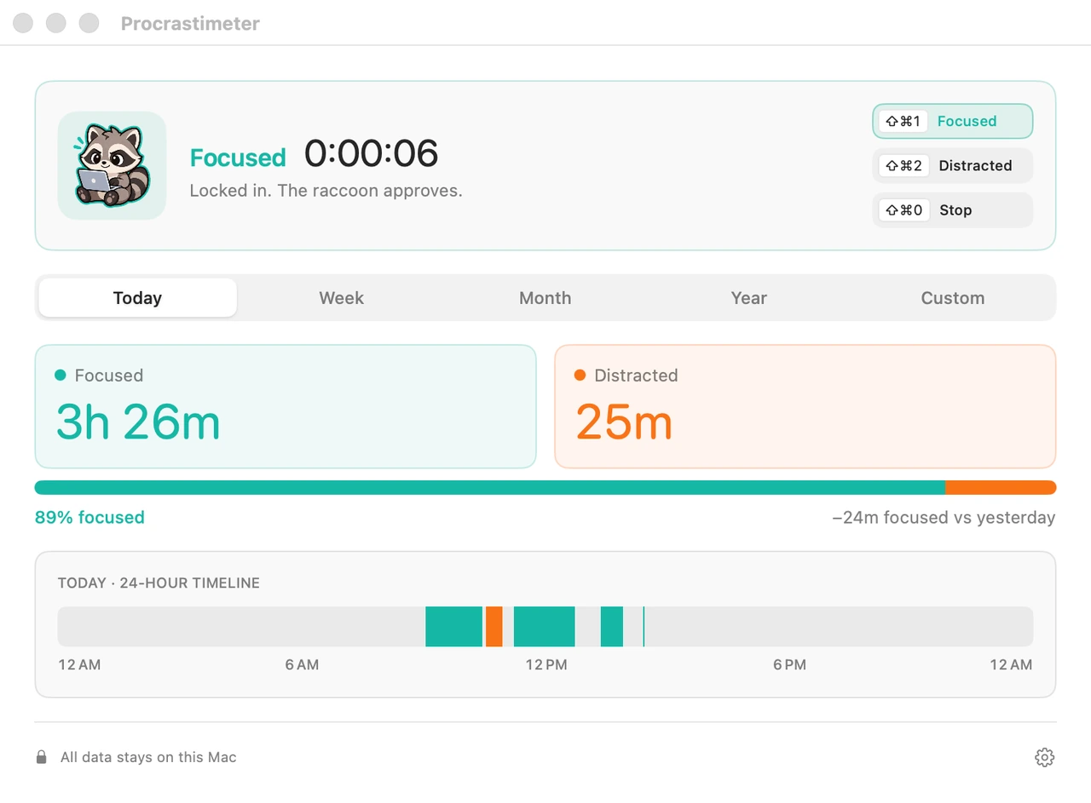The image size is (1091, 803).
Task: Switch to Focused mode
Action: [x=952, y=121]
